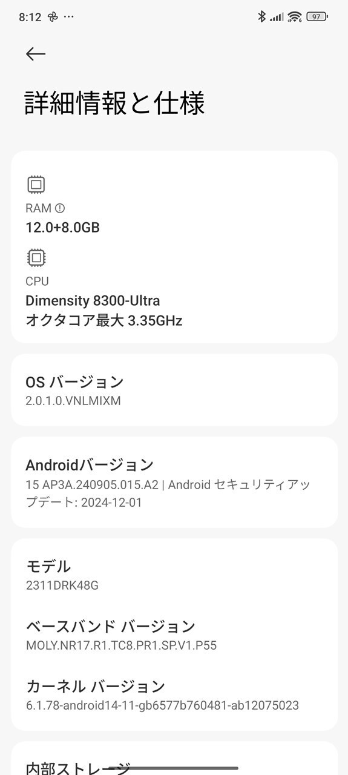Open the Androidバージョン entry
348x775 pixels.
coord(174,483)
